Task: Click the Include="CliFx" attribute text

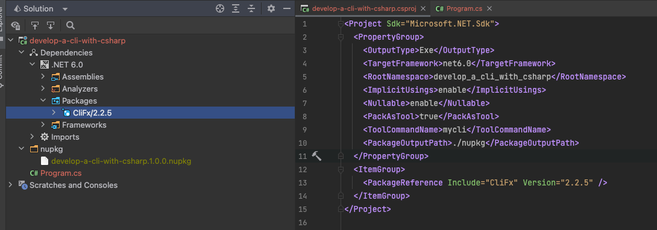Action: pyautogui.click(x=483, y=183)
